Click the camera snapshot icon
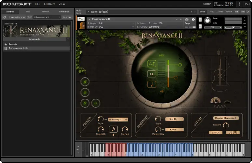The width and height of the screenshot is (252, 163). [x=187, y=19]
